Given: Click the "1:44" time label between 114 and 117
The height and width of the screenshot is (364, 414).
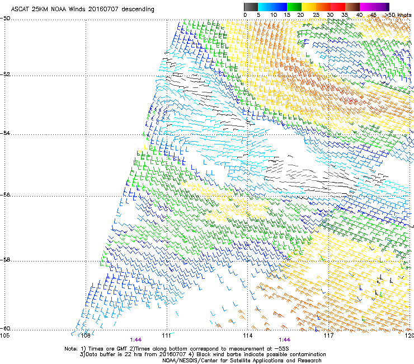Looking at the screenshot, I should pos(284,340).
